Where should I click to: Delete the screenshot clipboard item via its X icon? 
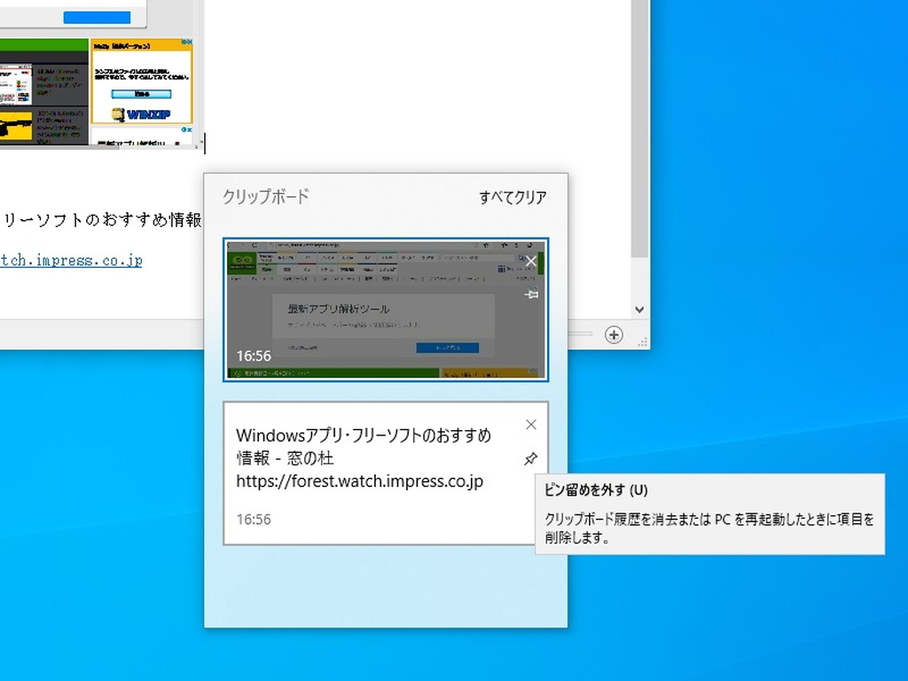tap(530, 260)
